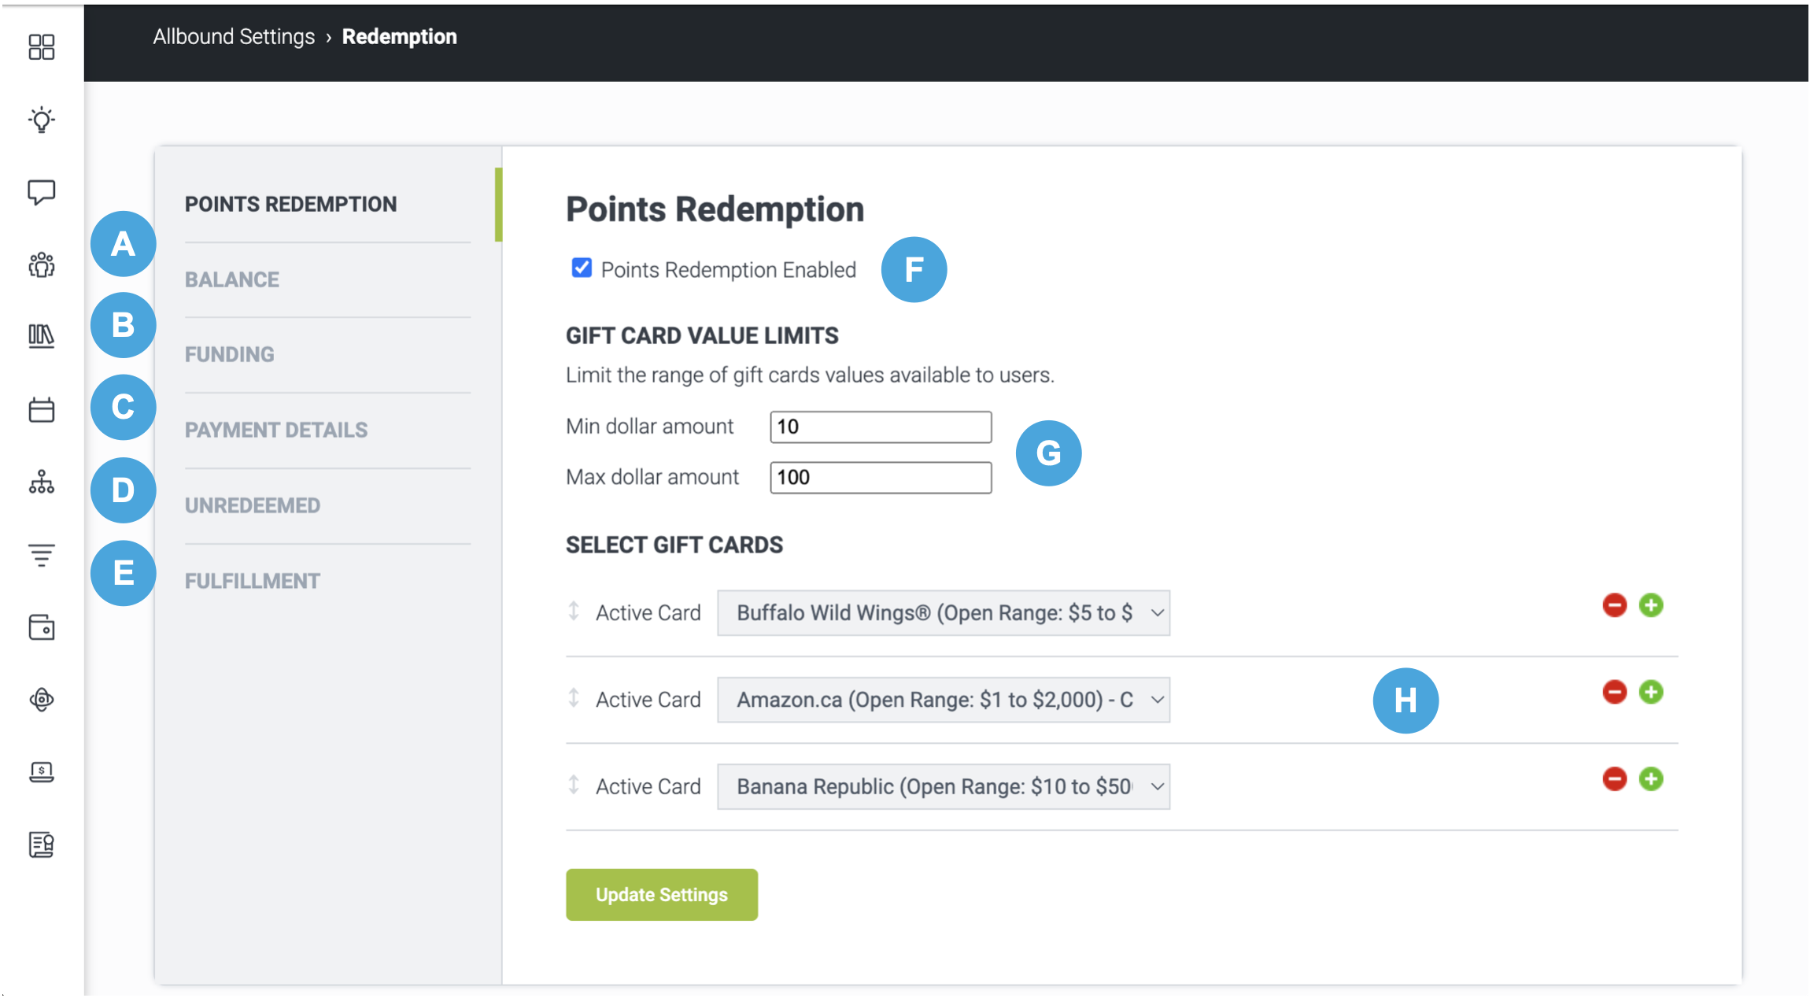Viewport: 1810px width, 998px height.
Task: Add a card after Banana Republic row
Action: (x=1651, y=779)
